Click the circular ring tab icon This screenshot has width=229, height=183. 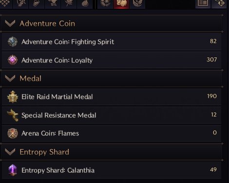(105, 3)
